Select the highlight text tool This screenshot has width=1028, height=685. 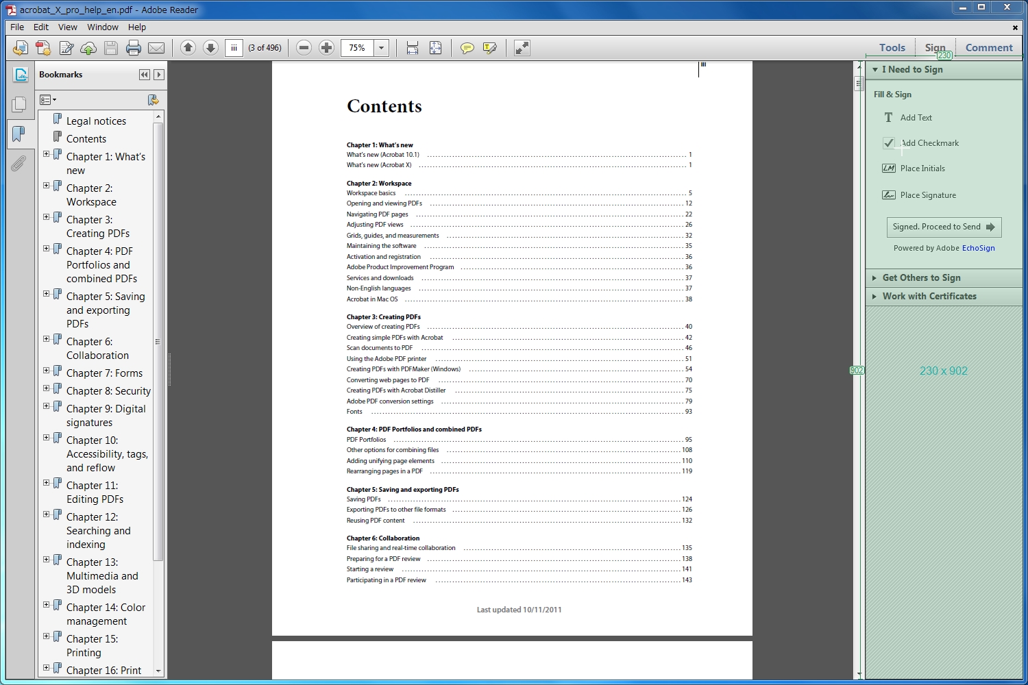tap(490, 48)
